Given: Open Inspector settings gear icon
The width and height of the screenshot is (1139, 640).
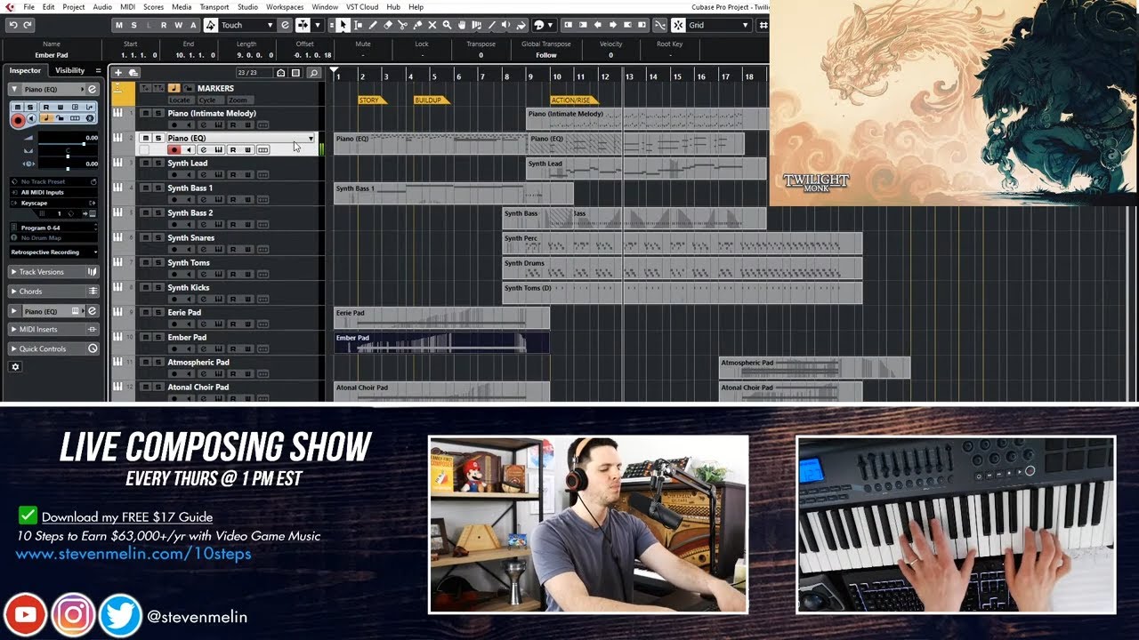Looking at the screenshot, I should [15, 366].
